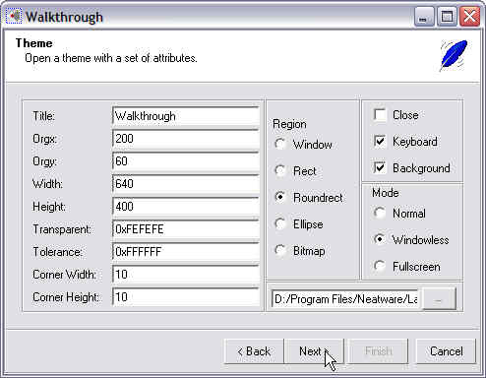Viewport: 486px width, 378px height.
Task: Click the Corner Height field
Action: (x=186, y=297)
